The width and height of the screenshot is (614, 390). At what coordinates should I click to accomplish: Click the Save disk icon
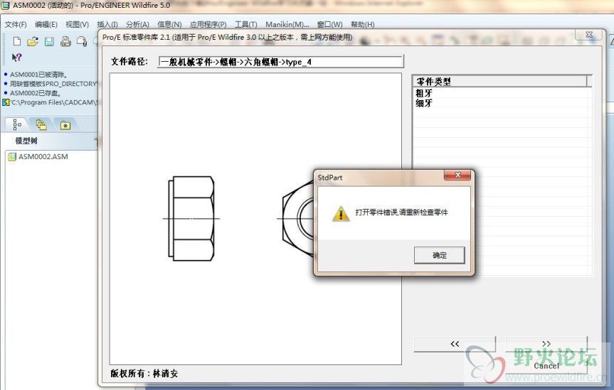(49, 41)
